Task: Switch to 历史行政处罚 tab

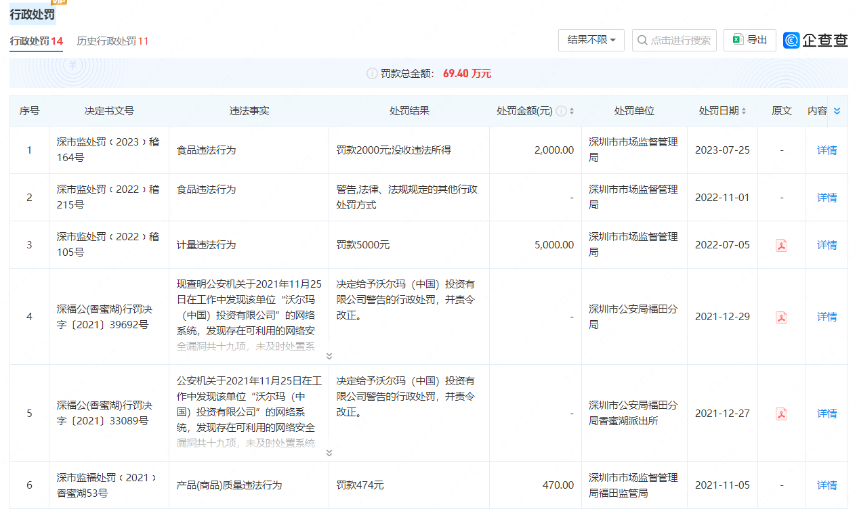Action: click(x=112, y=41)
